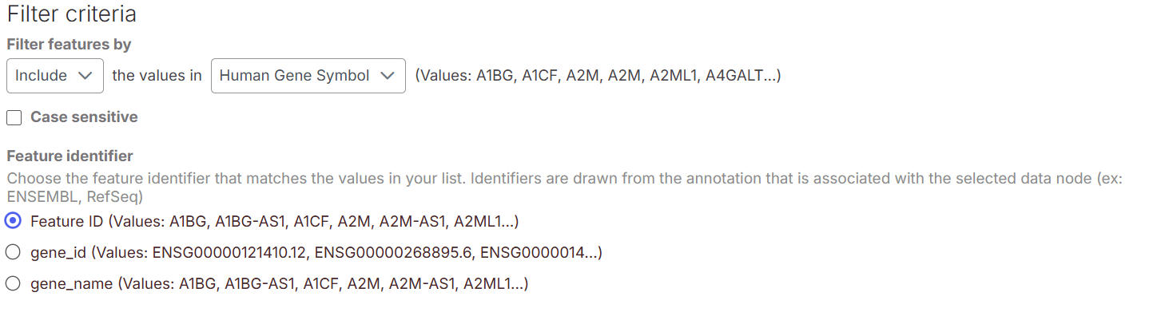
Task: Click the Values preview text after Human Gene Symbol
Action: click(598, 76)
